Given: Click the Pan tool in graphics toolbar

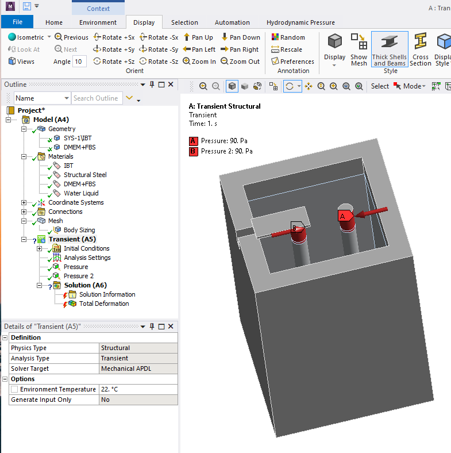Looking at the screenshot, I should [309, 86].
